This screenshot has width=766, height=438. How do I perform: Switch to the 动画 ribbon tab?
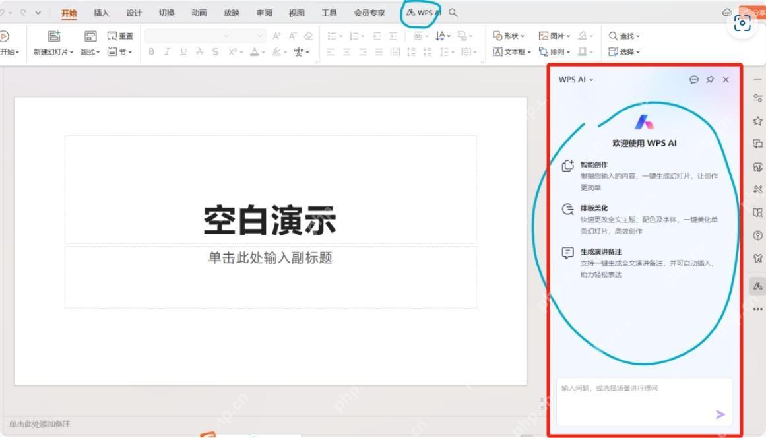click(199, 13)
